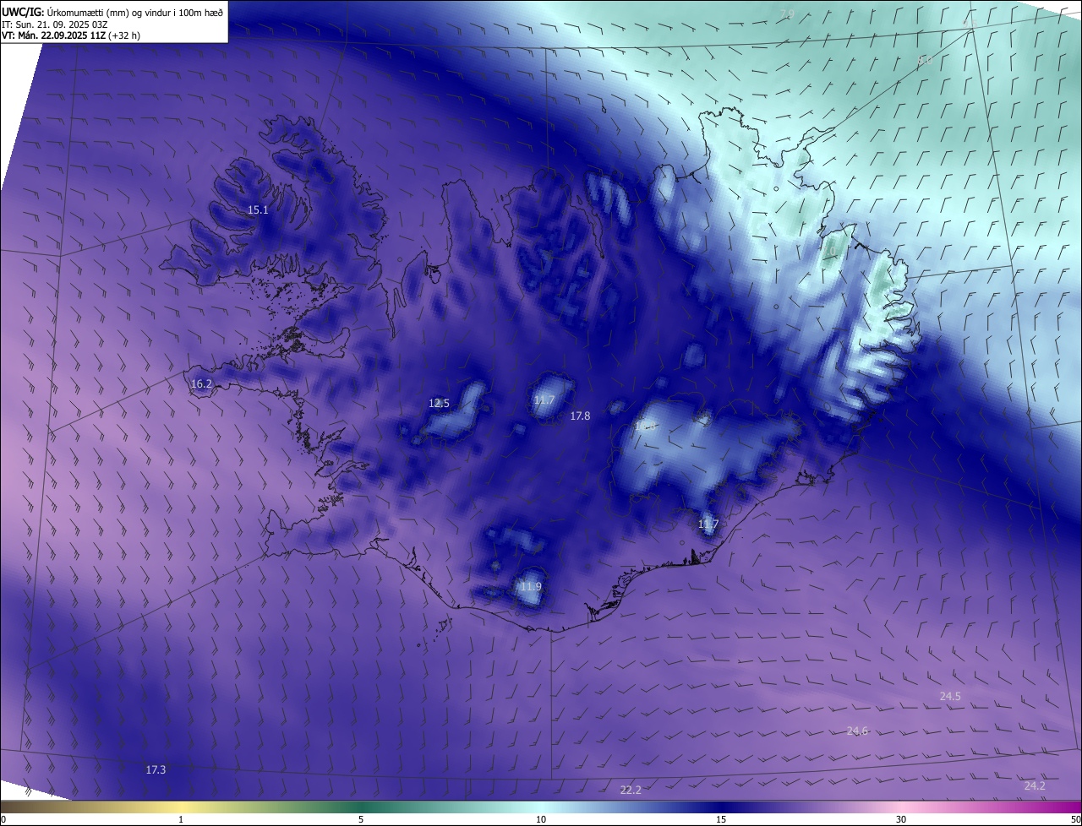1082x826 pixels.
Task: Click the 5 tick label on the color scale
Action: tap(361, 820)
